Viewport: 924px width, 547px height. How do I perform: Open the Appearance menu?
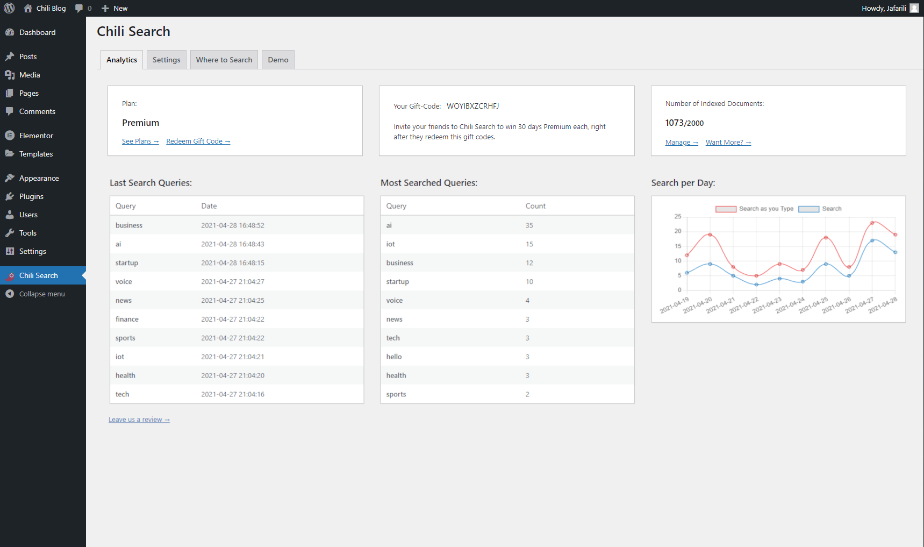[x=43, y=178]
